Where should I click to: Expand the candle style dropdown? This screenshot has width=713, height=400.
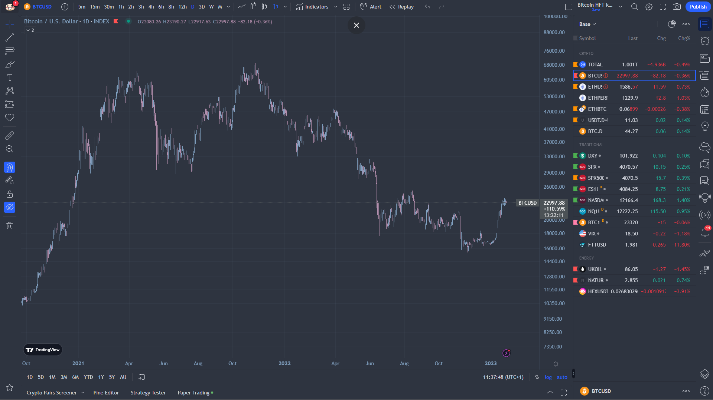tap(285, 7)
